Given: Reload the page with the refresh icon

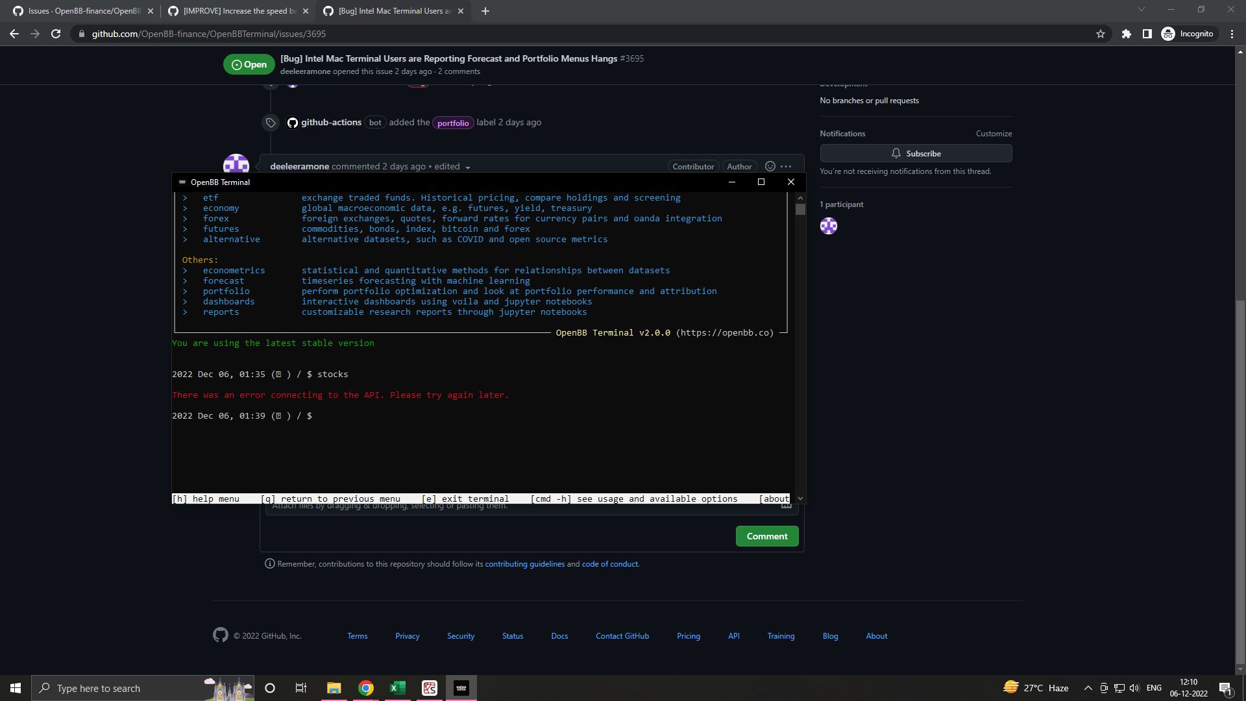Looking at the screenshot, I should tap(56, 34).
